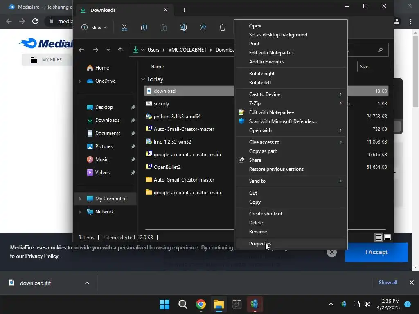
Task: Click the Share icon in Explorer toolbar
Action: click(x=203, y=27)
